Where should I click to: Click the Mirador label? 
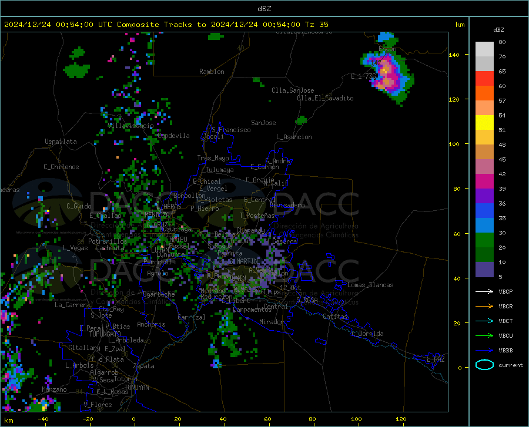click(x=271, y=322)
